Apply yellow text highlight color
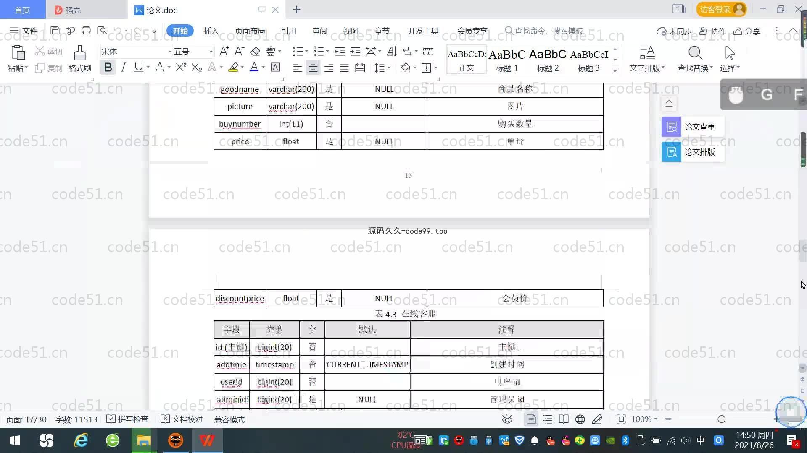 pos(233,68)
